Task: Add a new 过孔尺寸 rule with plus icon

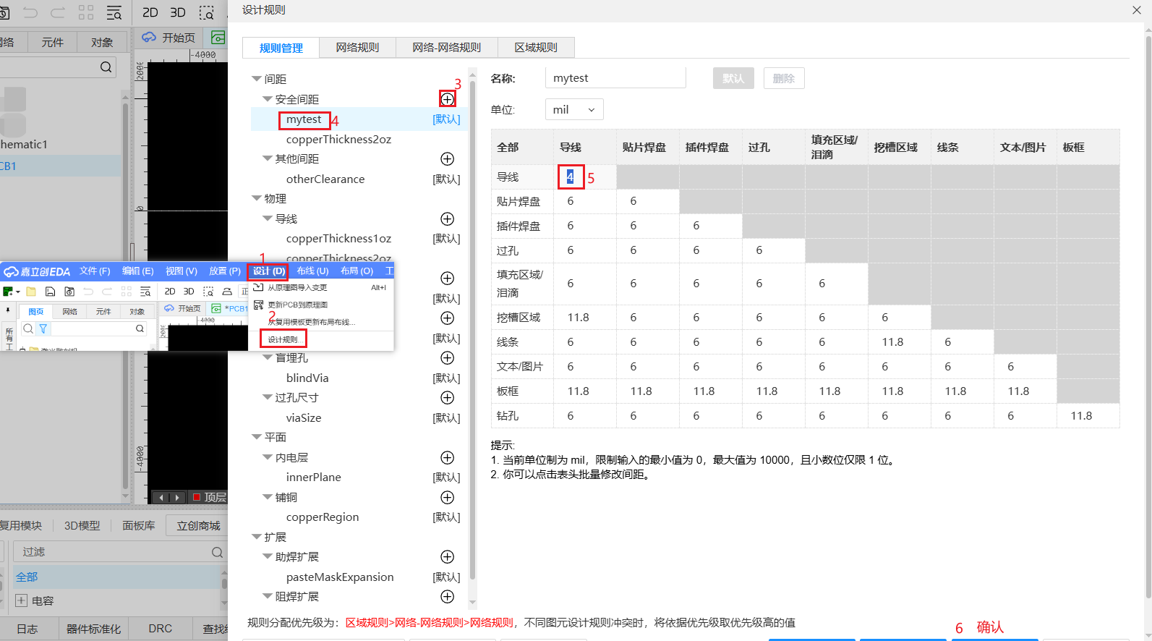Action: point(448,397)
